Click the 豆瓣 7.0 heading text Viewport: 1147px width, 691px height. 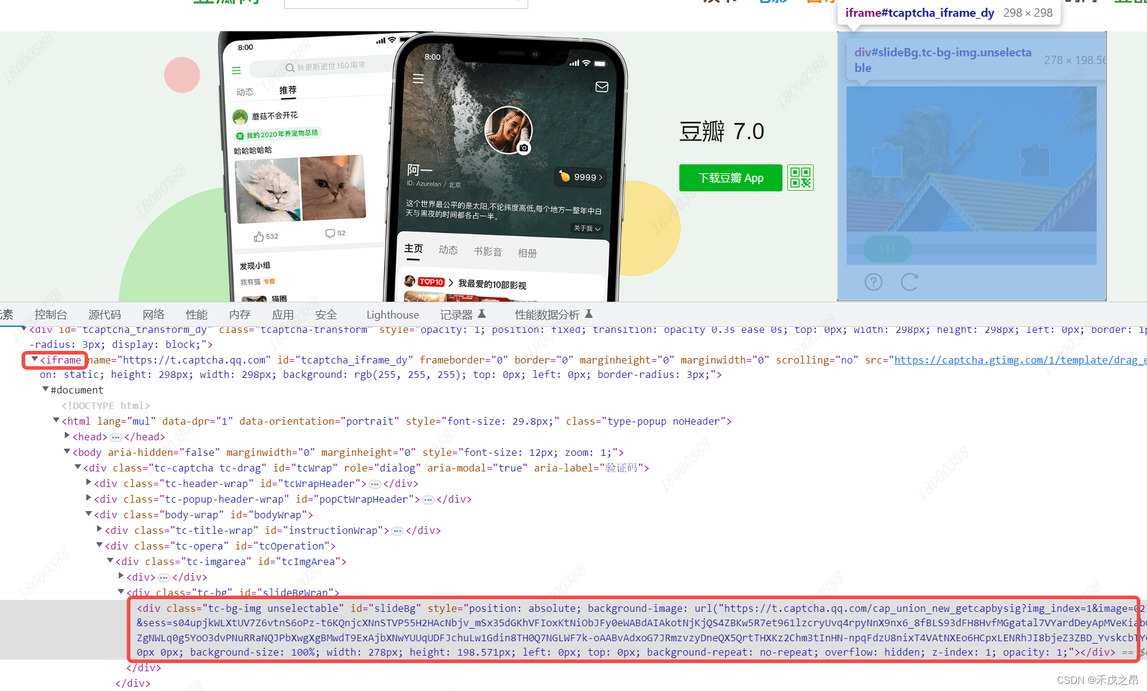[721, 131]
